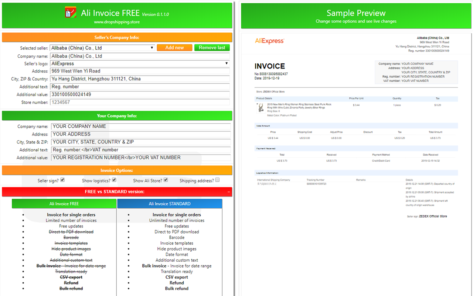Toggle the Show logistics checkbox
Screen dimensions: 473x296
pos(114,180)
